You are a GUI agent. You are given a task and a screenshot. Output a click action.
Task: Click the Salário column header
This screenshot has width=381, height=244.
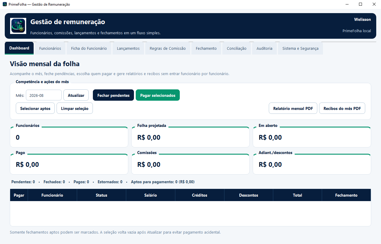(151, 195)
